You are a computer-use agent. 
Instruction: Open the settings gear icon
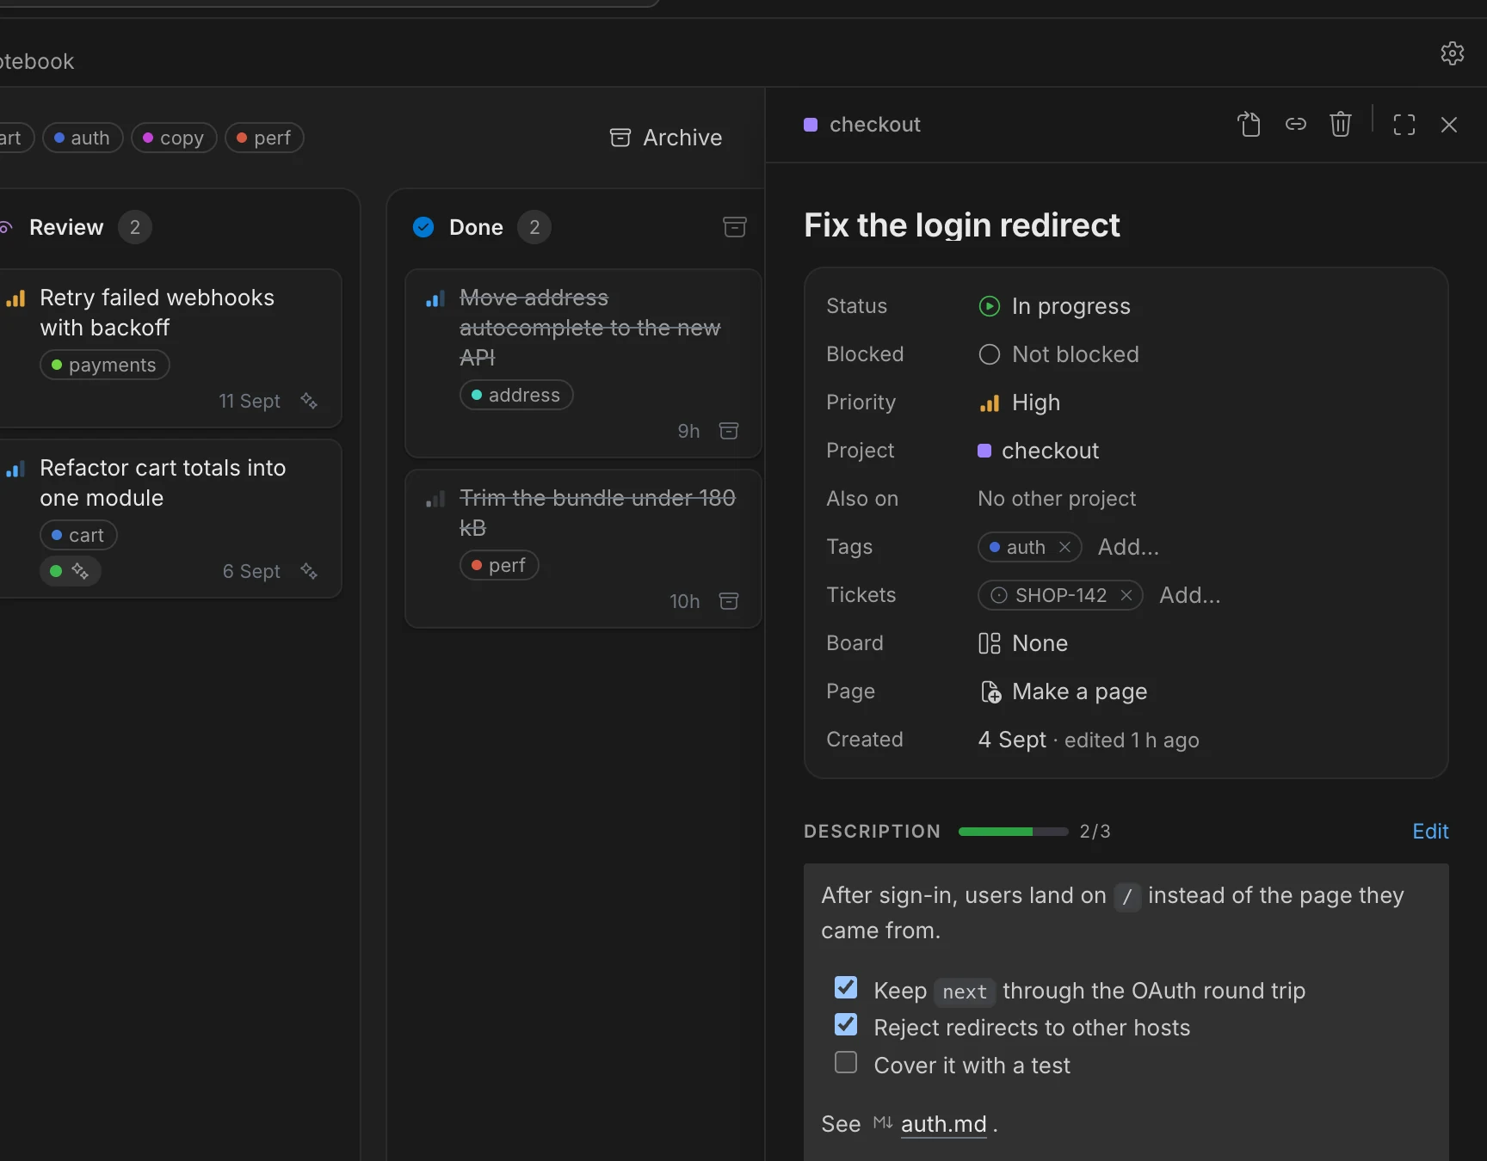point(1453,53)
